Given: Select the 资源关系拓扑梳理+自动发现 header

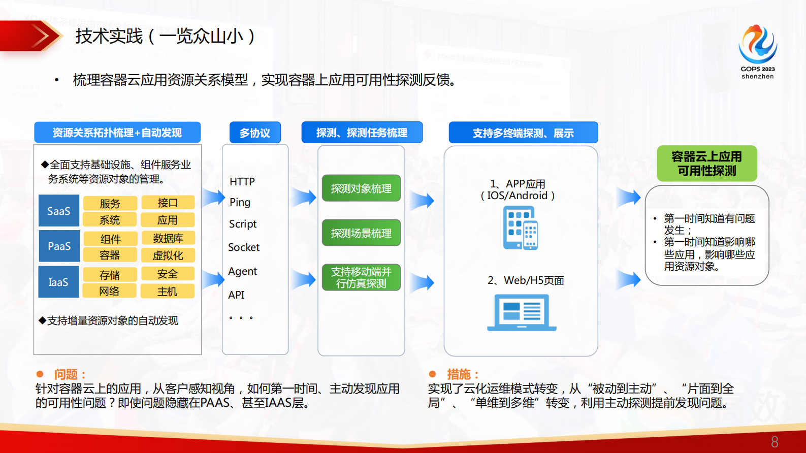Looking at the screenshot, I should [117, 133].
